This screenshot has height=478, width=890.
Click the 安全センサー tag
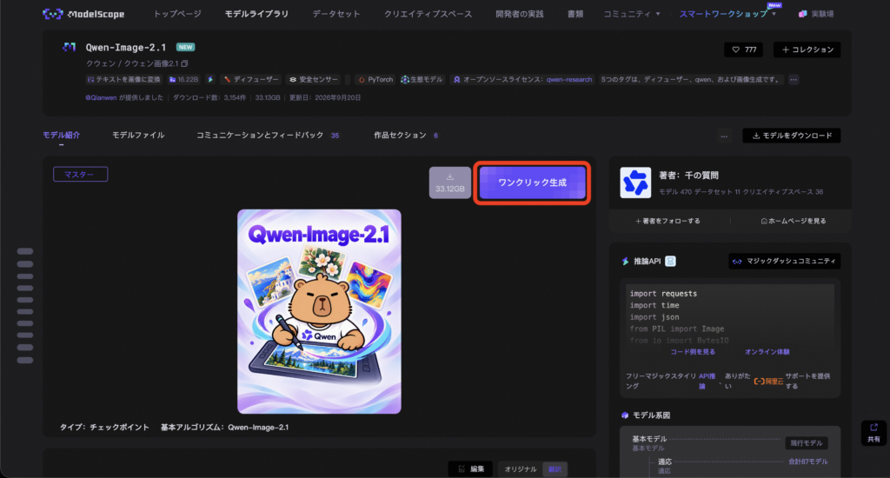[313, 79]
